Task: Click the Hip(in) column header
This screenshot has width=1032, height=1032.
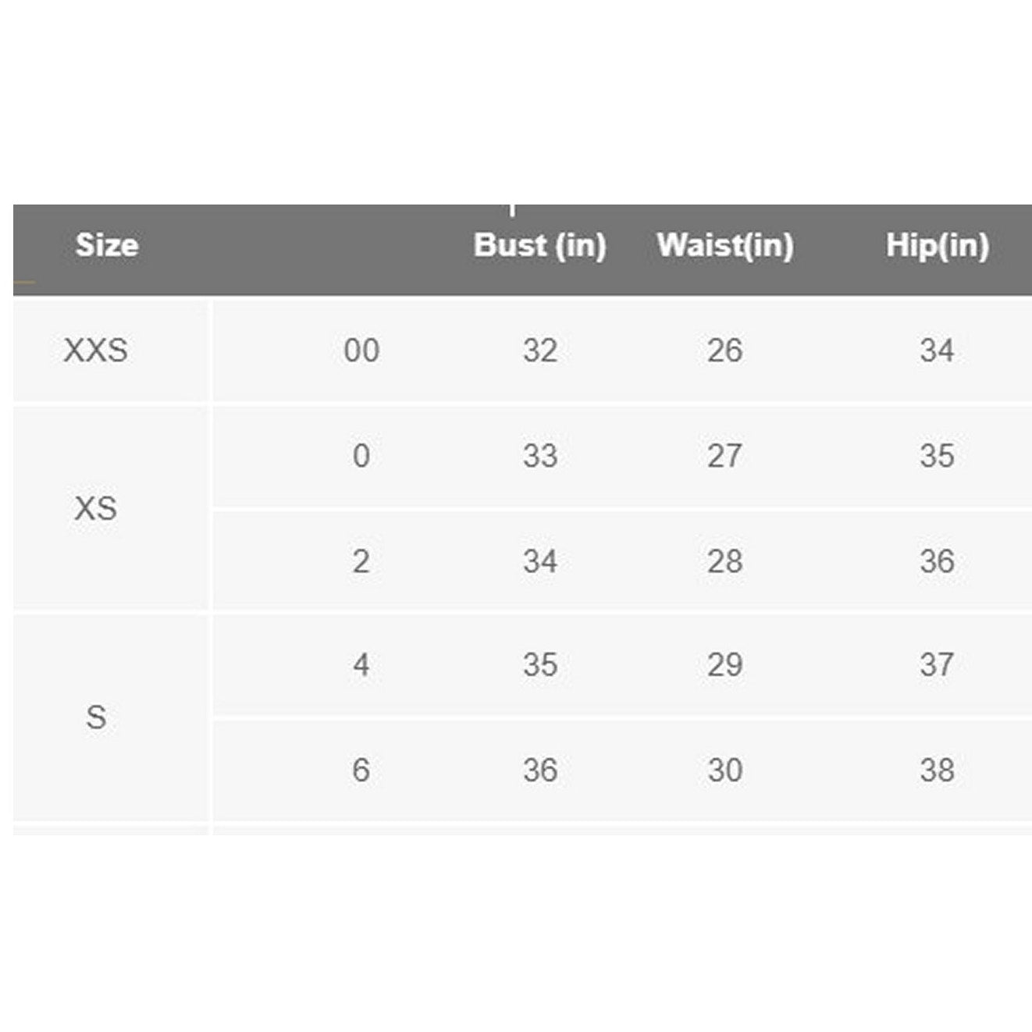Action: point(937,245)
